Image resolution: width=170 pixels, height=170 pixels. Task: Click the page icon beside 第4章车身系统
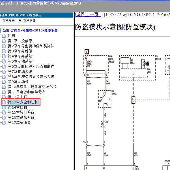click(x=4, y=56)
